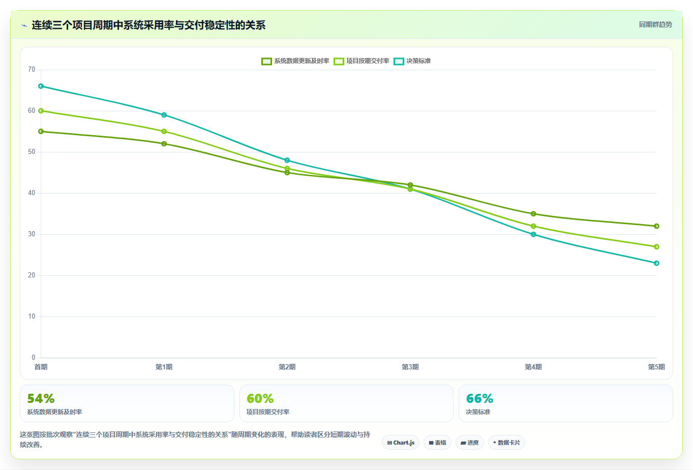Click the 第4期 x-axis label

(533, 367)
